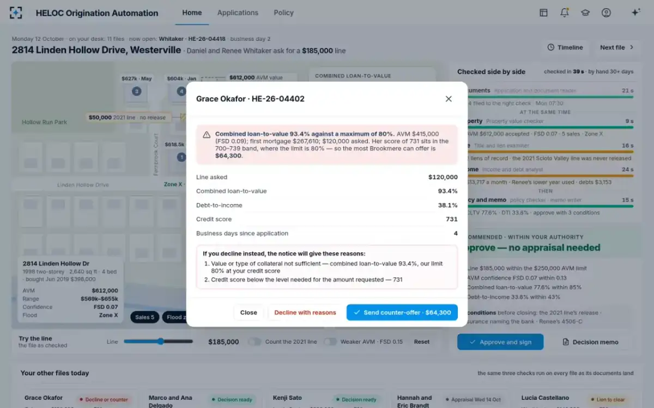Open the layout panel icon in header

tap(543, 13)
